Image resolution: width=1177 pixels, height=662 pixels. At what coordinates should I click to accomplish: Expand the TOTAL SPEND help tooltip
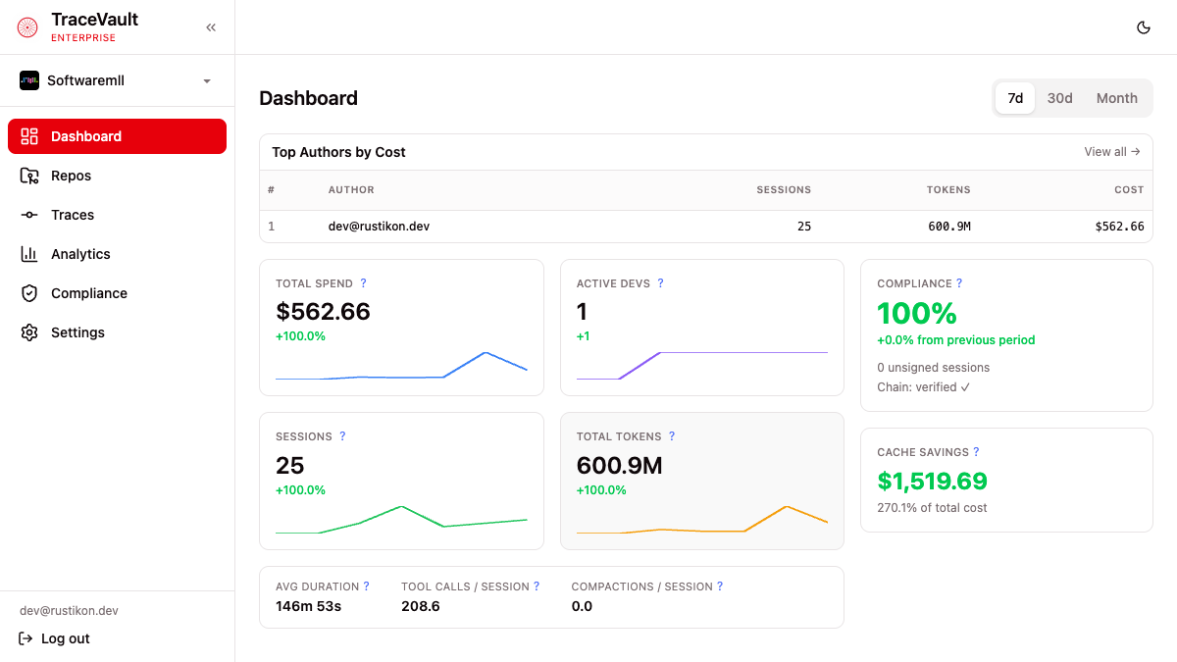point(363,282)
